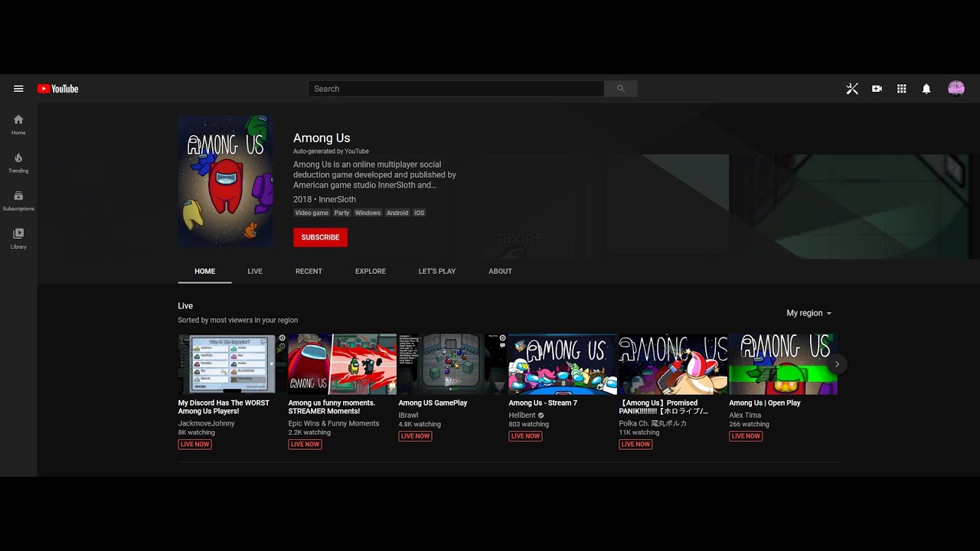
Task: Open the account avatar menu
Action: click(x=956, y=89)
